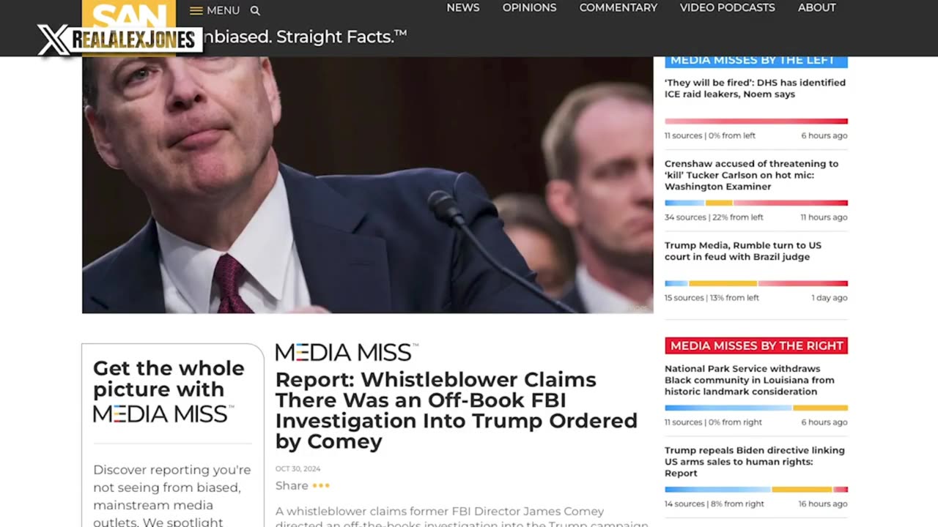Open the hamburger MENU icon

(x=196, y=11)
